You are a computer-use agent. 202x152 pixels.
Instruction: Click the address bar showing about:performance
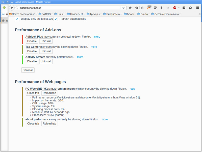(70, 8)
